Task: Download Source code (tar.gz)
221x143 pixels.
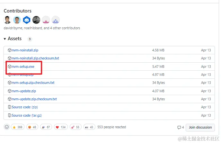Action: [27, 115]
